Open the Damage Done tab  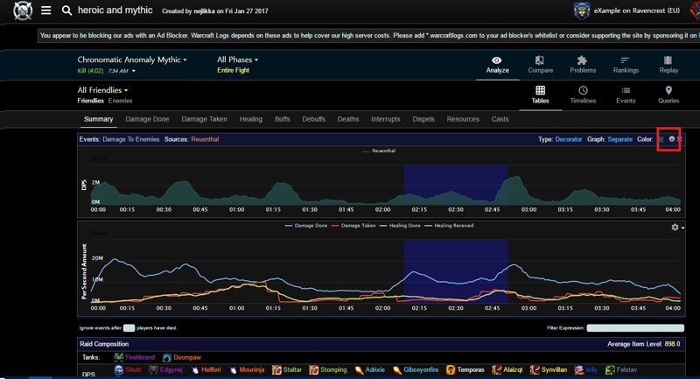click(x=147, y=119)
